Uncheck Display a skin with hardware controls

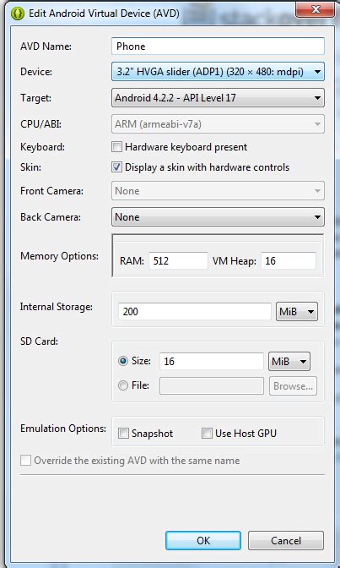coord(116,167)
